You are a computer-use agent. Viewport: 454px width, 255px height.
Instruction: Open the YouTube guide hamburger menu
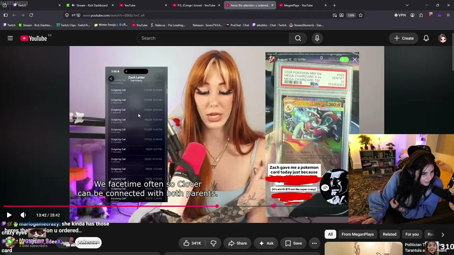pos(10,38)
